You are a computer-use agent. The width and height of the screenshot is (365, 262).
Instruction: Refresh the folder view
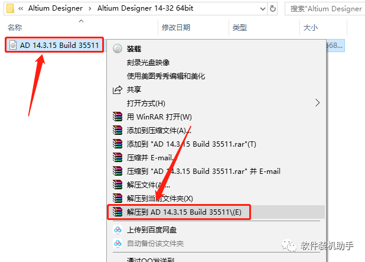273,9
